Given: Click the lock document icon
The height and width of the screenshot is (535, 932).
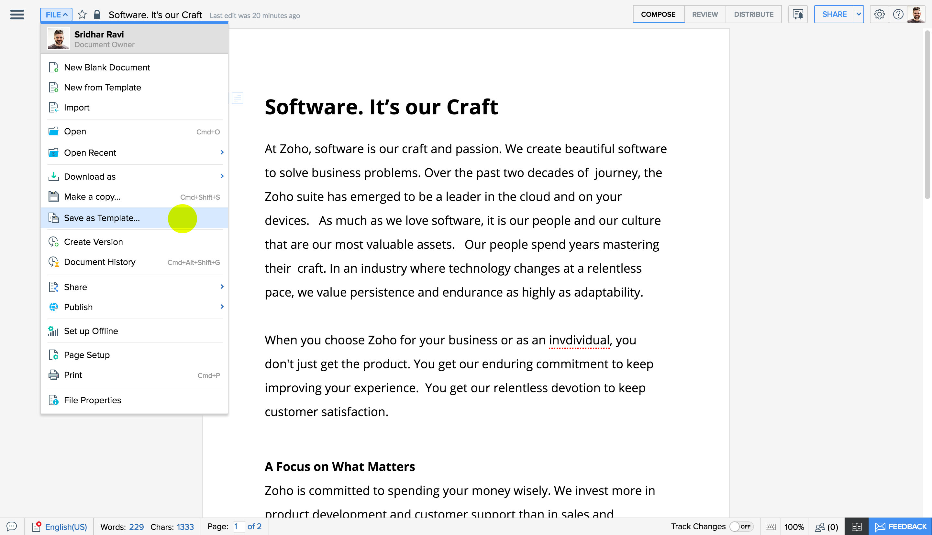Looking at the screenshot, I should [97, 14].
